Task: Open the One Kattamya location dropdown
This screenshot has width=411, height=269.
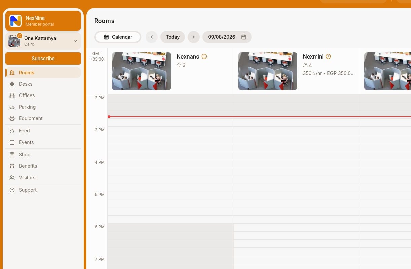Action: [x=43, y=41]
